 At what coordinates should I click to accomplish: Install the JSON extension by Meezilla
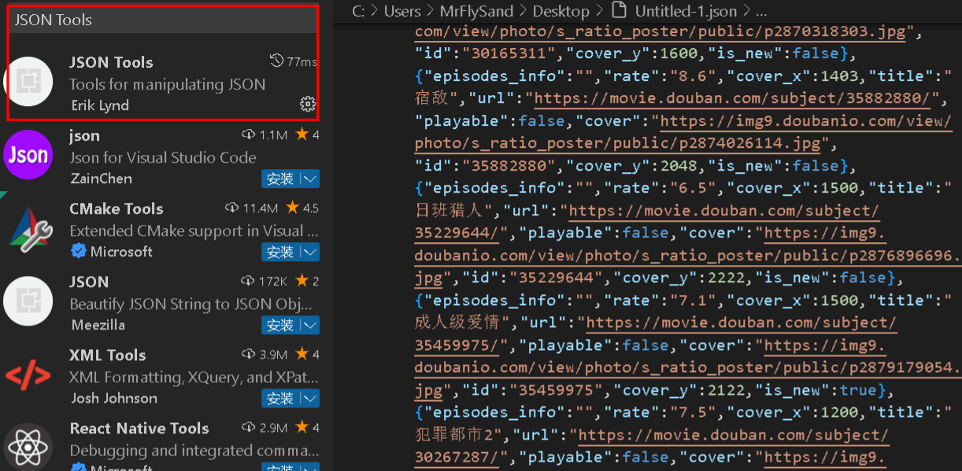click(280, 325)
